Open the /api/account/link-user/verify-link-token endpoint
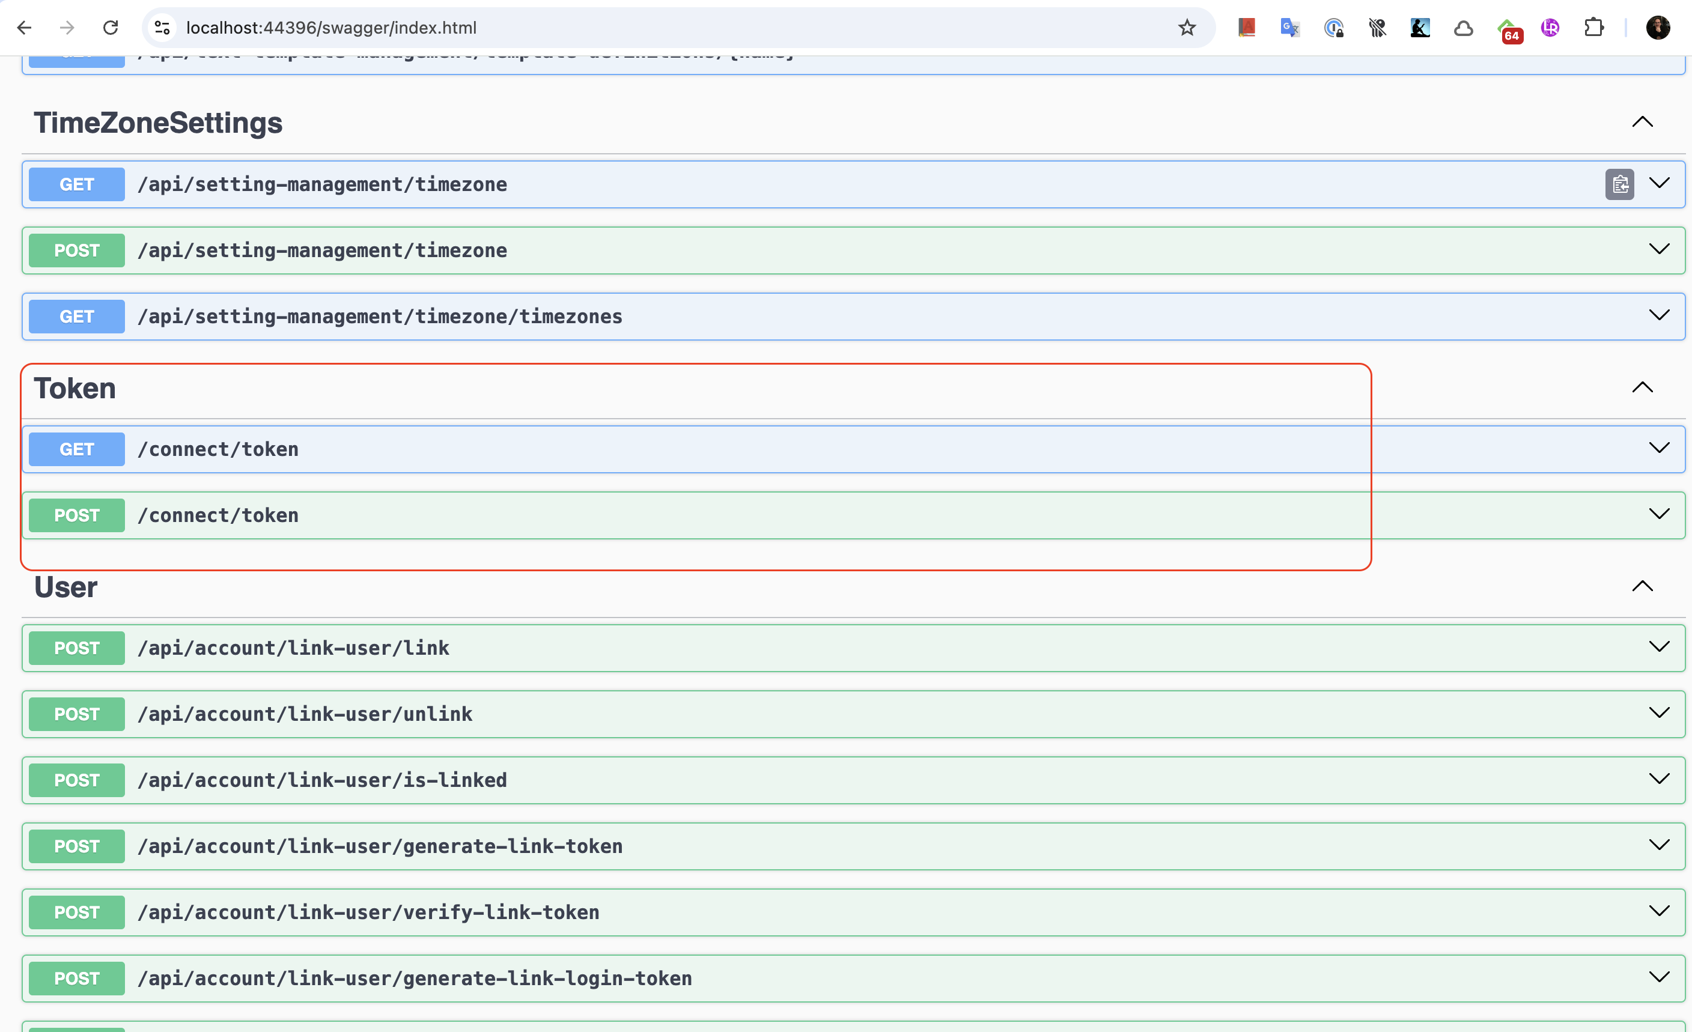This screenshot has height=1032, width=1692. point(368,912)
